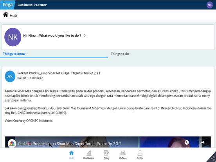The image size is (216, 162).
Task: Click the Hub page title text
Action: [13, 15]
